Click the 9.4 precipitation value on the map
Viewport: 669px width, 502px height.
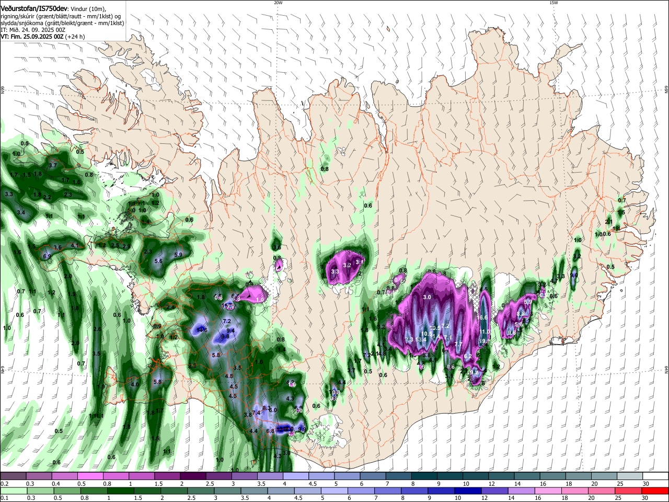[x=230, y=331]
